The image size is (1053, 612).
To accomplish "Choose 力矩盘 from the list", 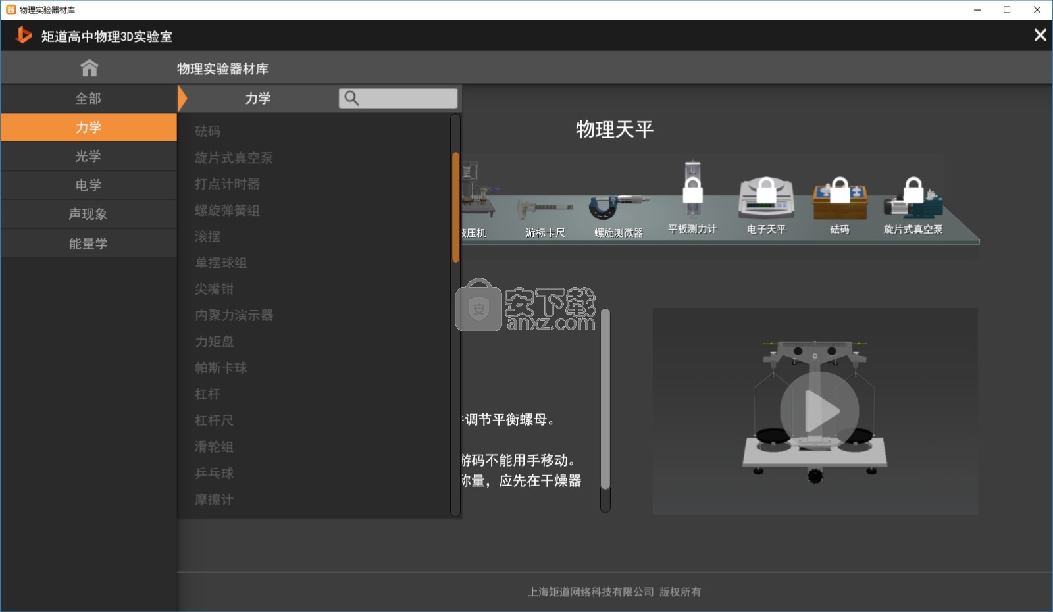I will (214, 342).
